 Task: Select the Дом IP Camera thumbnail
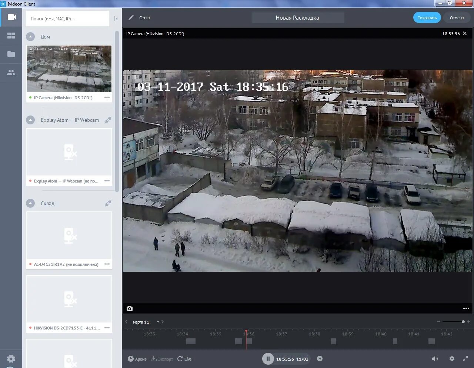(69, 69)
